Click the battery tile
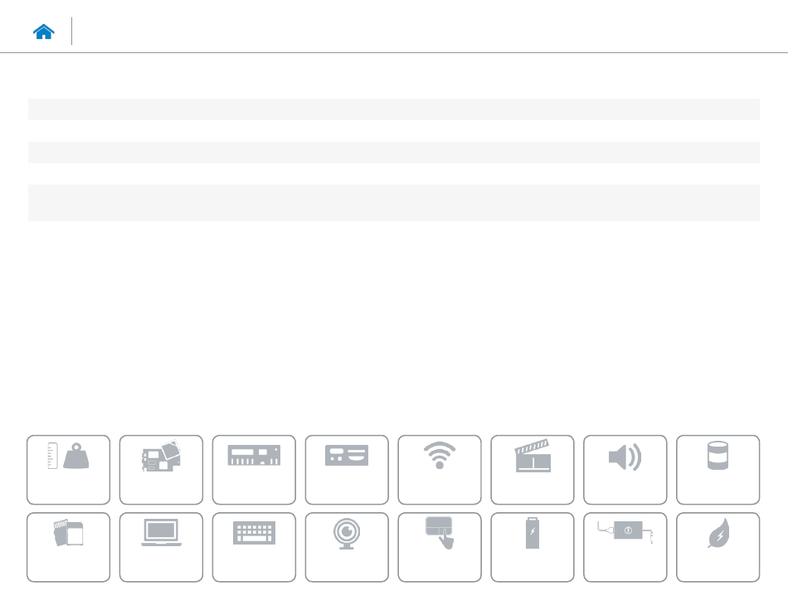Image resolution: width=788 pixels, height=596 pixels. (533, 547)
